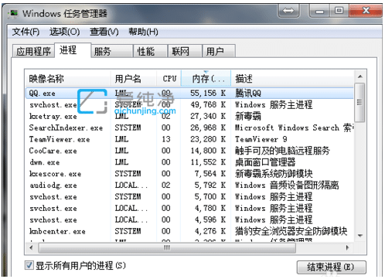Click vertical scrollbar down arrow
The image size is (385, 279).
click(x=360, y=236)
